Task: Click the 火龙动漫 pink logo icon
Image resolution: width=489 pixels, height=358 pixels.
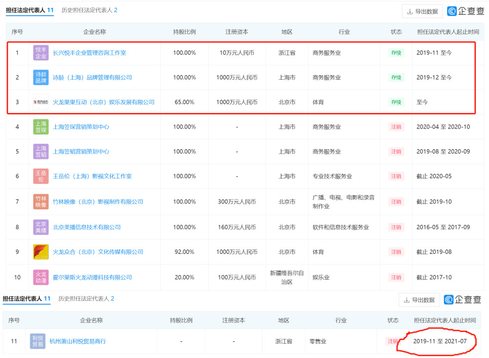Action: point(41,277)
